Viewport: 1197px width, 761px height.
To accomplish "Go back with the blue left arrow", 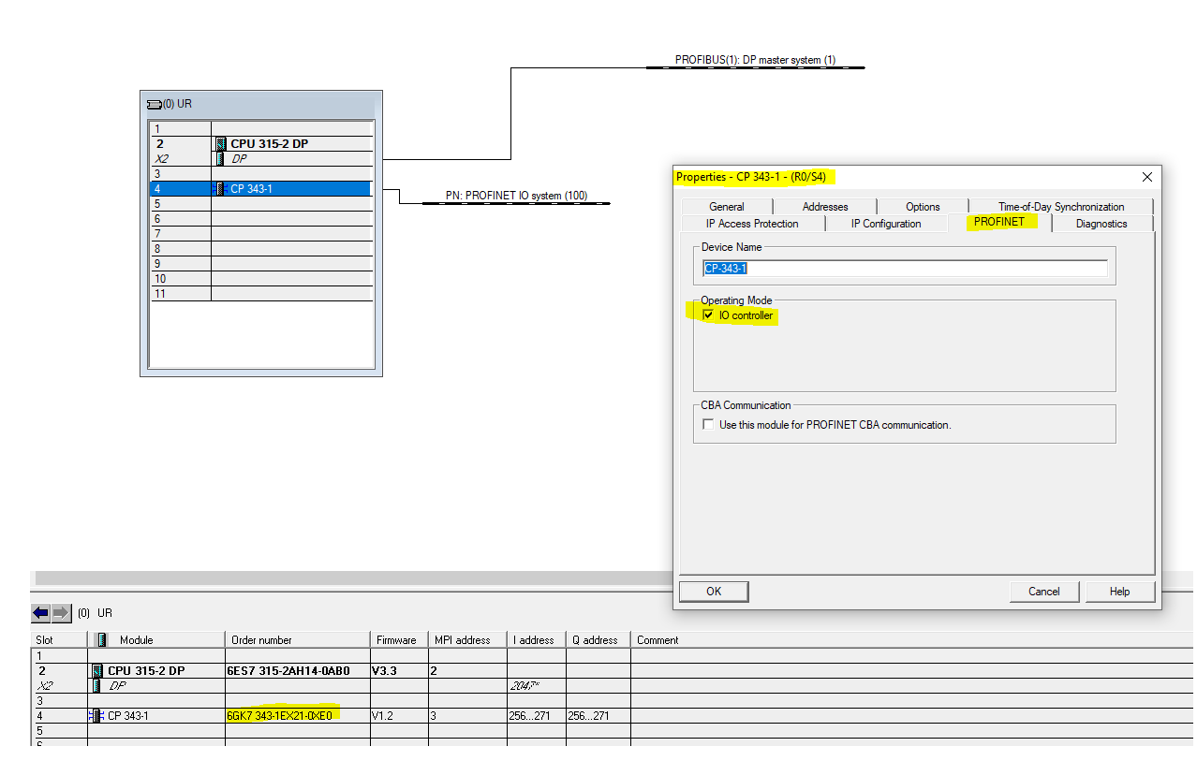I will (40, 613).
